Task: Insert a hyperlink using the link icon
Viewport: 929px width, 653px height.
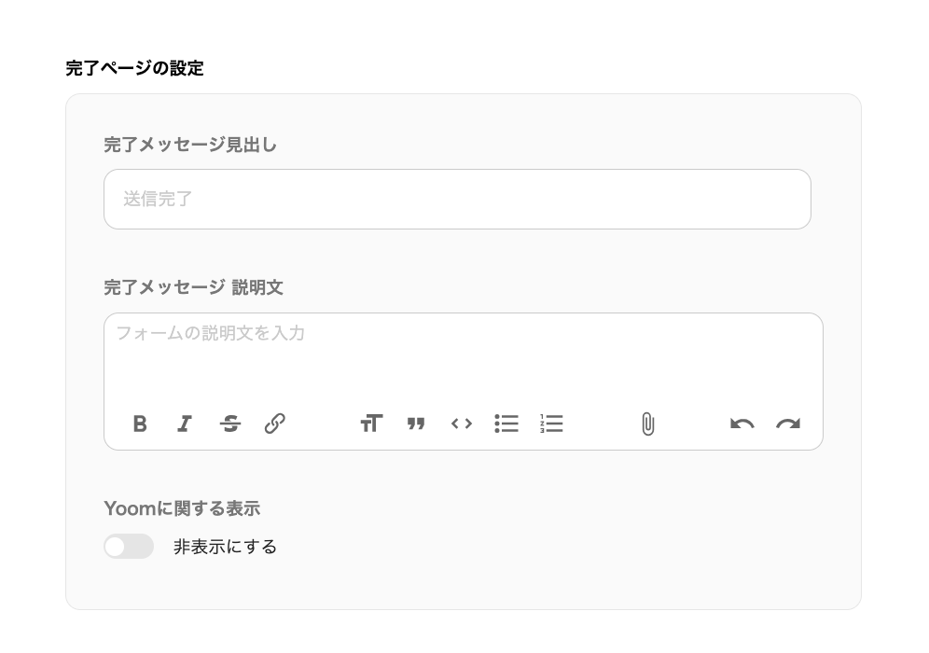Action: pos(274,424)
